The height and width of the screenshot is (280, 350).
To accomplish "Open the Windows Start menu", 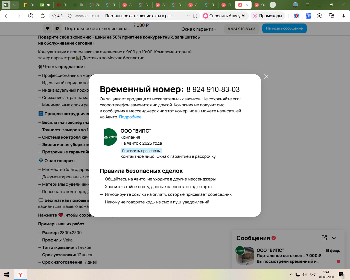I will click(x=7, y=275).
